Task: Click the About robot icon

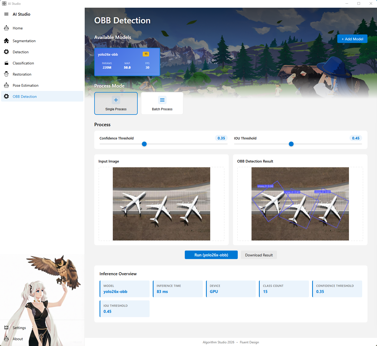Action: point(6,339)
